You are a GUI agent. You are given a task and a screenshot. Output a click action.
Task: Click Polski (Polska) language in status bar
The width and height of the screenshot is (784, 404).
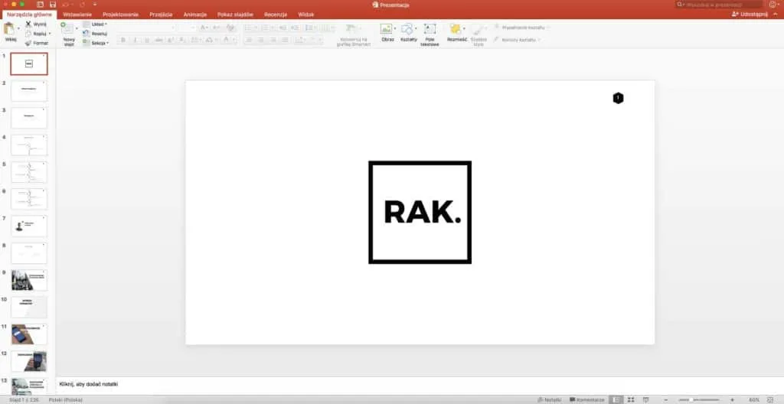pyautogui.click(x=65, y=400)
